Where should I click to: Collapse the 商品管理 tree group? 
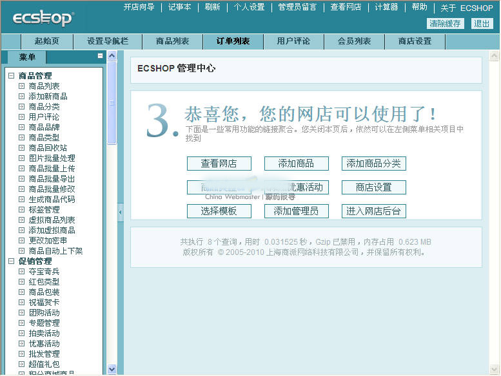pyautogui.click(x=11, y=76)
